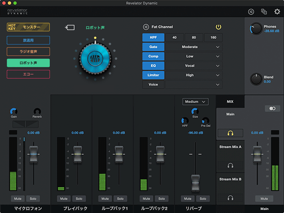
Task: Click the reverb Size knob
Action: [x=195, y=111]
